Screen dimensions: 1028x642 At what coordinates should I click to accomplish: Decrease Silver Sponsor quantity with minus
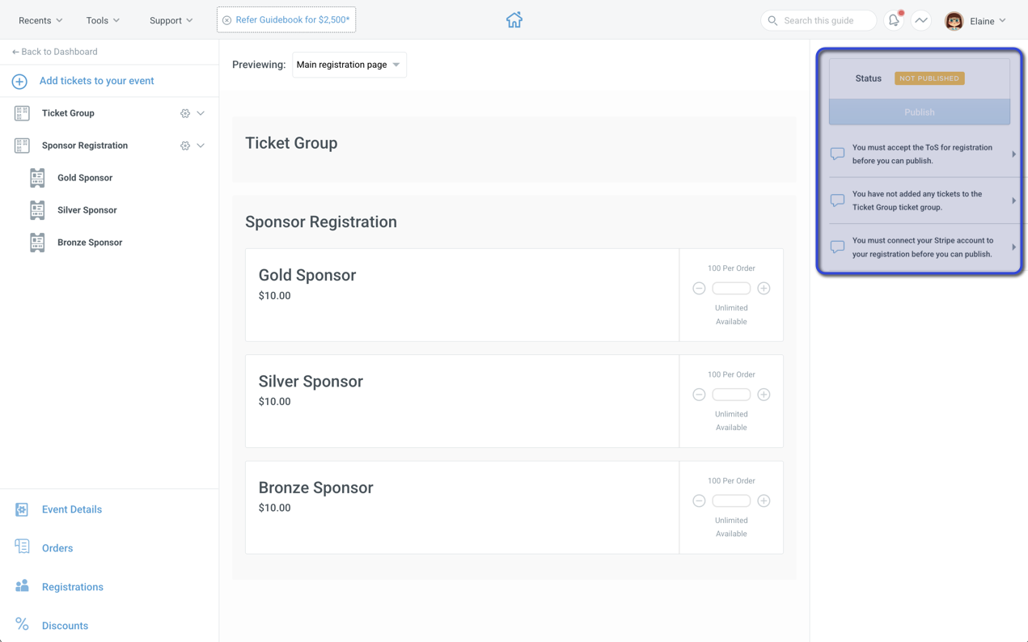coord(699,395)
